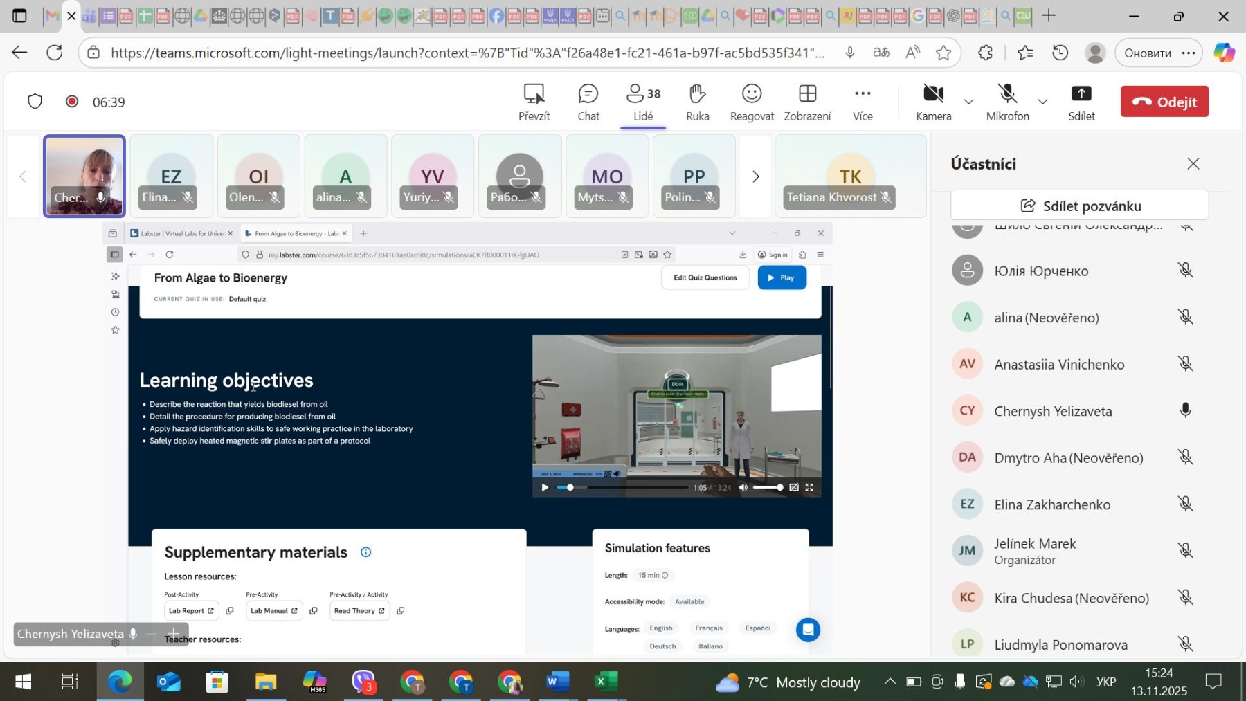Open Více more options menu
Screen dimensions: 1246x701
click(862, 102)
